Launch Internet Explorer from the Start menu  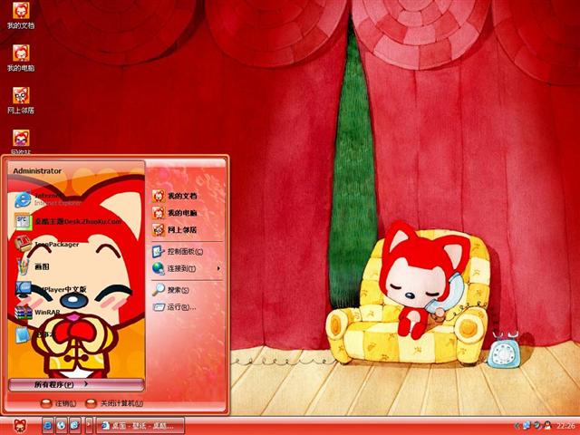click(x=48, y=199)
